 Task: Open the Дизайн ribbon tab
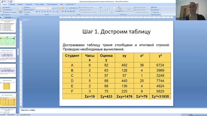(x=20, y=4)
